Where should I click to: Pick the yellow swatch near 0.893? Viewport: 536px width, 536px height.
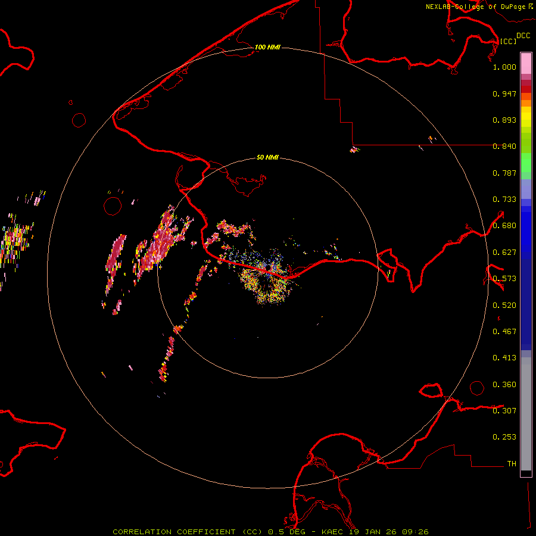coord(526,118)
